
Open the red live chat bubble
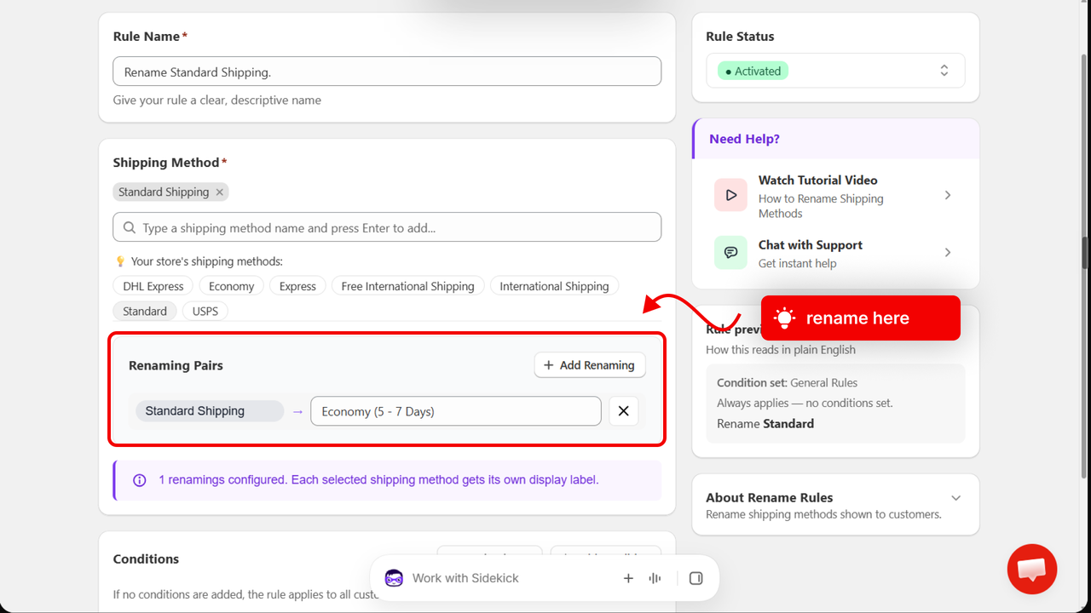pyautogui.click(x=1032, y=569)
